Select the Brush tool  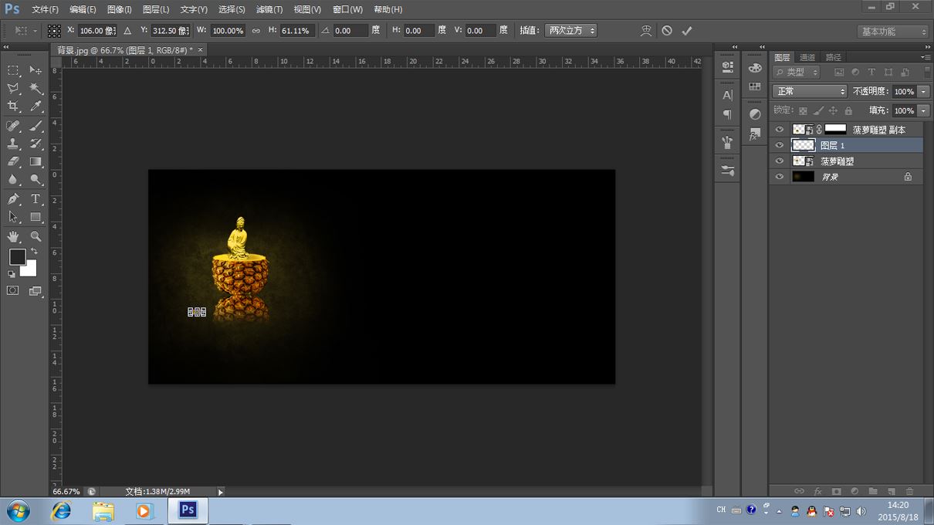point(36,126)
